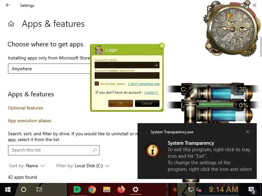Confirm login with the OK button

coord(121,103)
